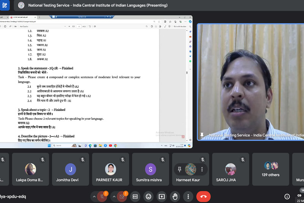The image size is (304, 203).
Task: Click the presenter's institute logo avatar
Action: coord(21,5)
